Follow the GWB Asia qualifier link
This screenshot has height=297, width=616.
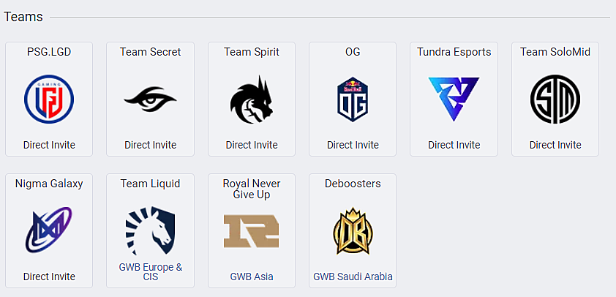[252, 277]
